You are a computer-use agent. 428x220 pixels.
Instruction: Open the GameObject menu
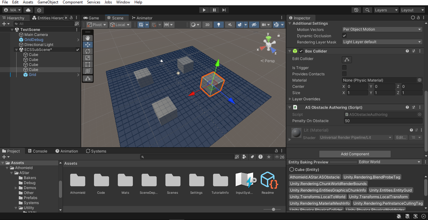point(48,2)
